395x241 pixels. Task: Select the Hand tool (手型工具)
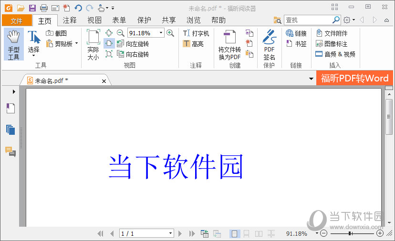(14, 44)
